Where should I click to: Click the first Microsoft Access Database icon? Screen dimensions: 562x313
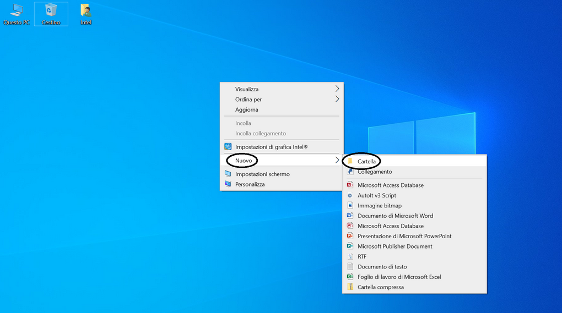[x=350, y=185]
